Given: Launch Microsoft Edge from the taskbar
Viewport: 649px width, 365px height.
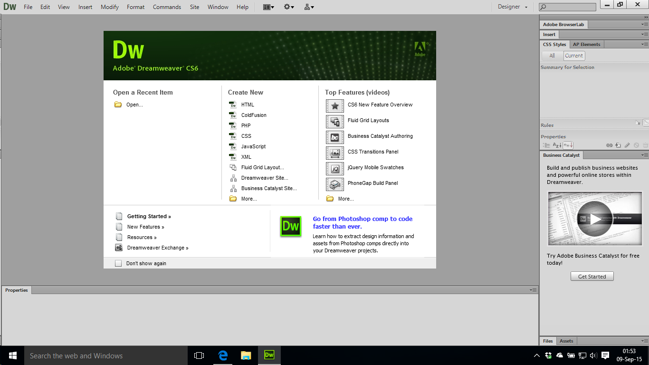Looking at the screenshot, I should pos(223,355).
